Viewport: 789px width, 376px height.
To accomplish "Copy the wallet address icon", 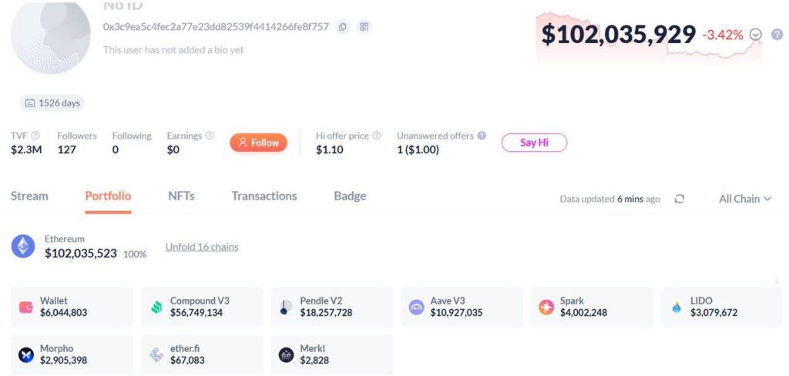I will (x=343, y=27).
